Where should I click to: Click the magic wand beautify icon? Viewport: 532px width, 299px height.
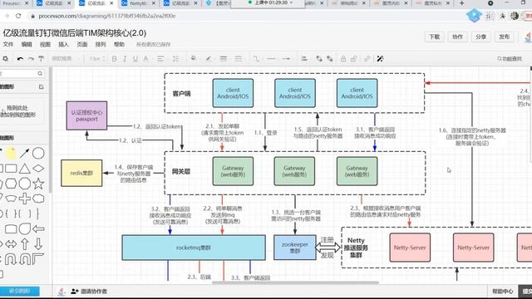[381, 59]
